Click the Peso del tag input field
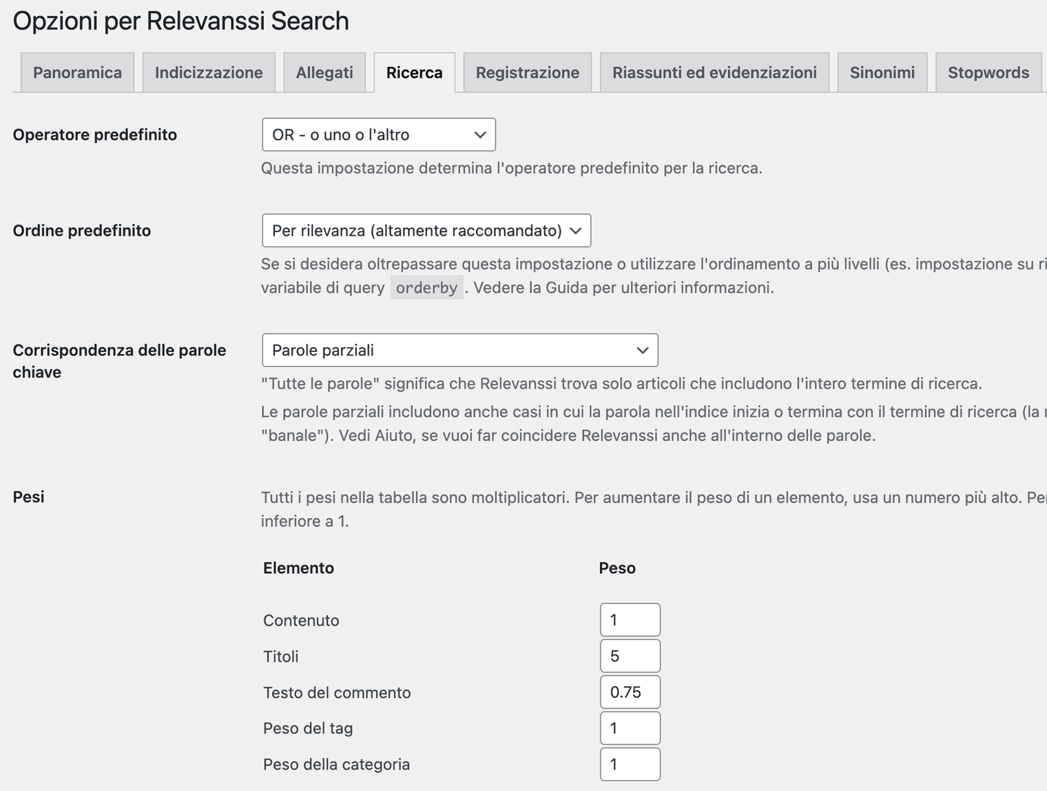1047x791 pixels. (630, 728)
